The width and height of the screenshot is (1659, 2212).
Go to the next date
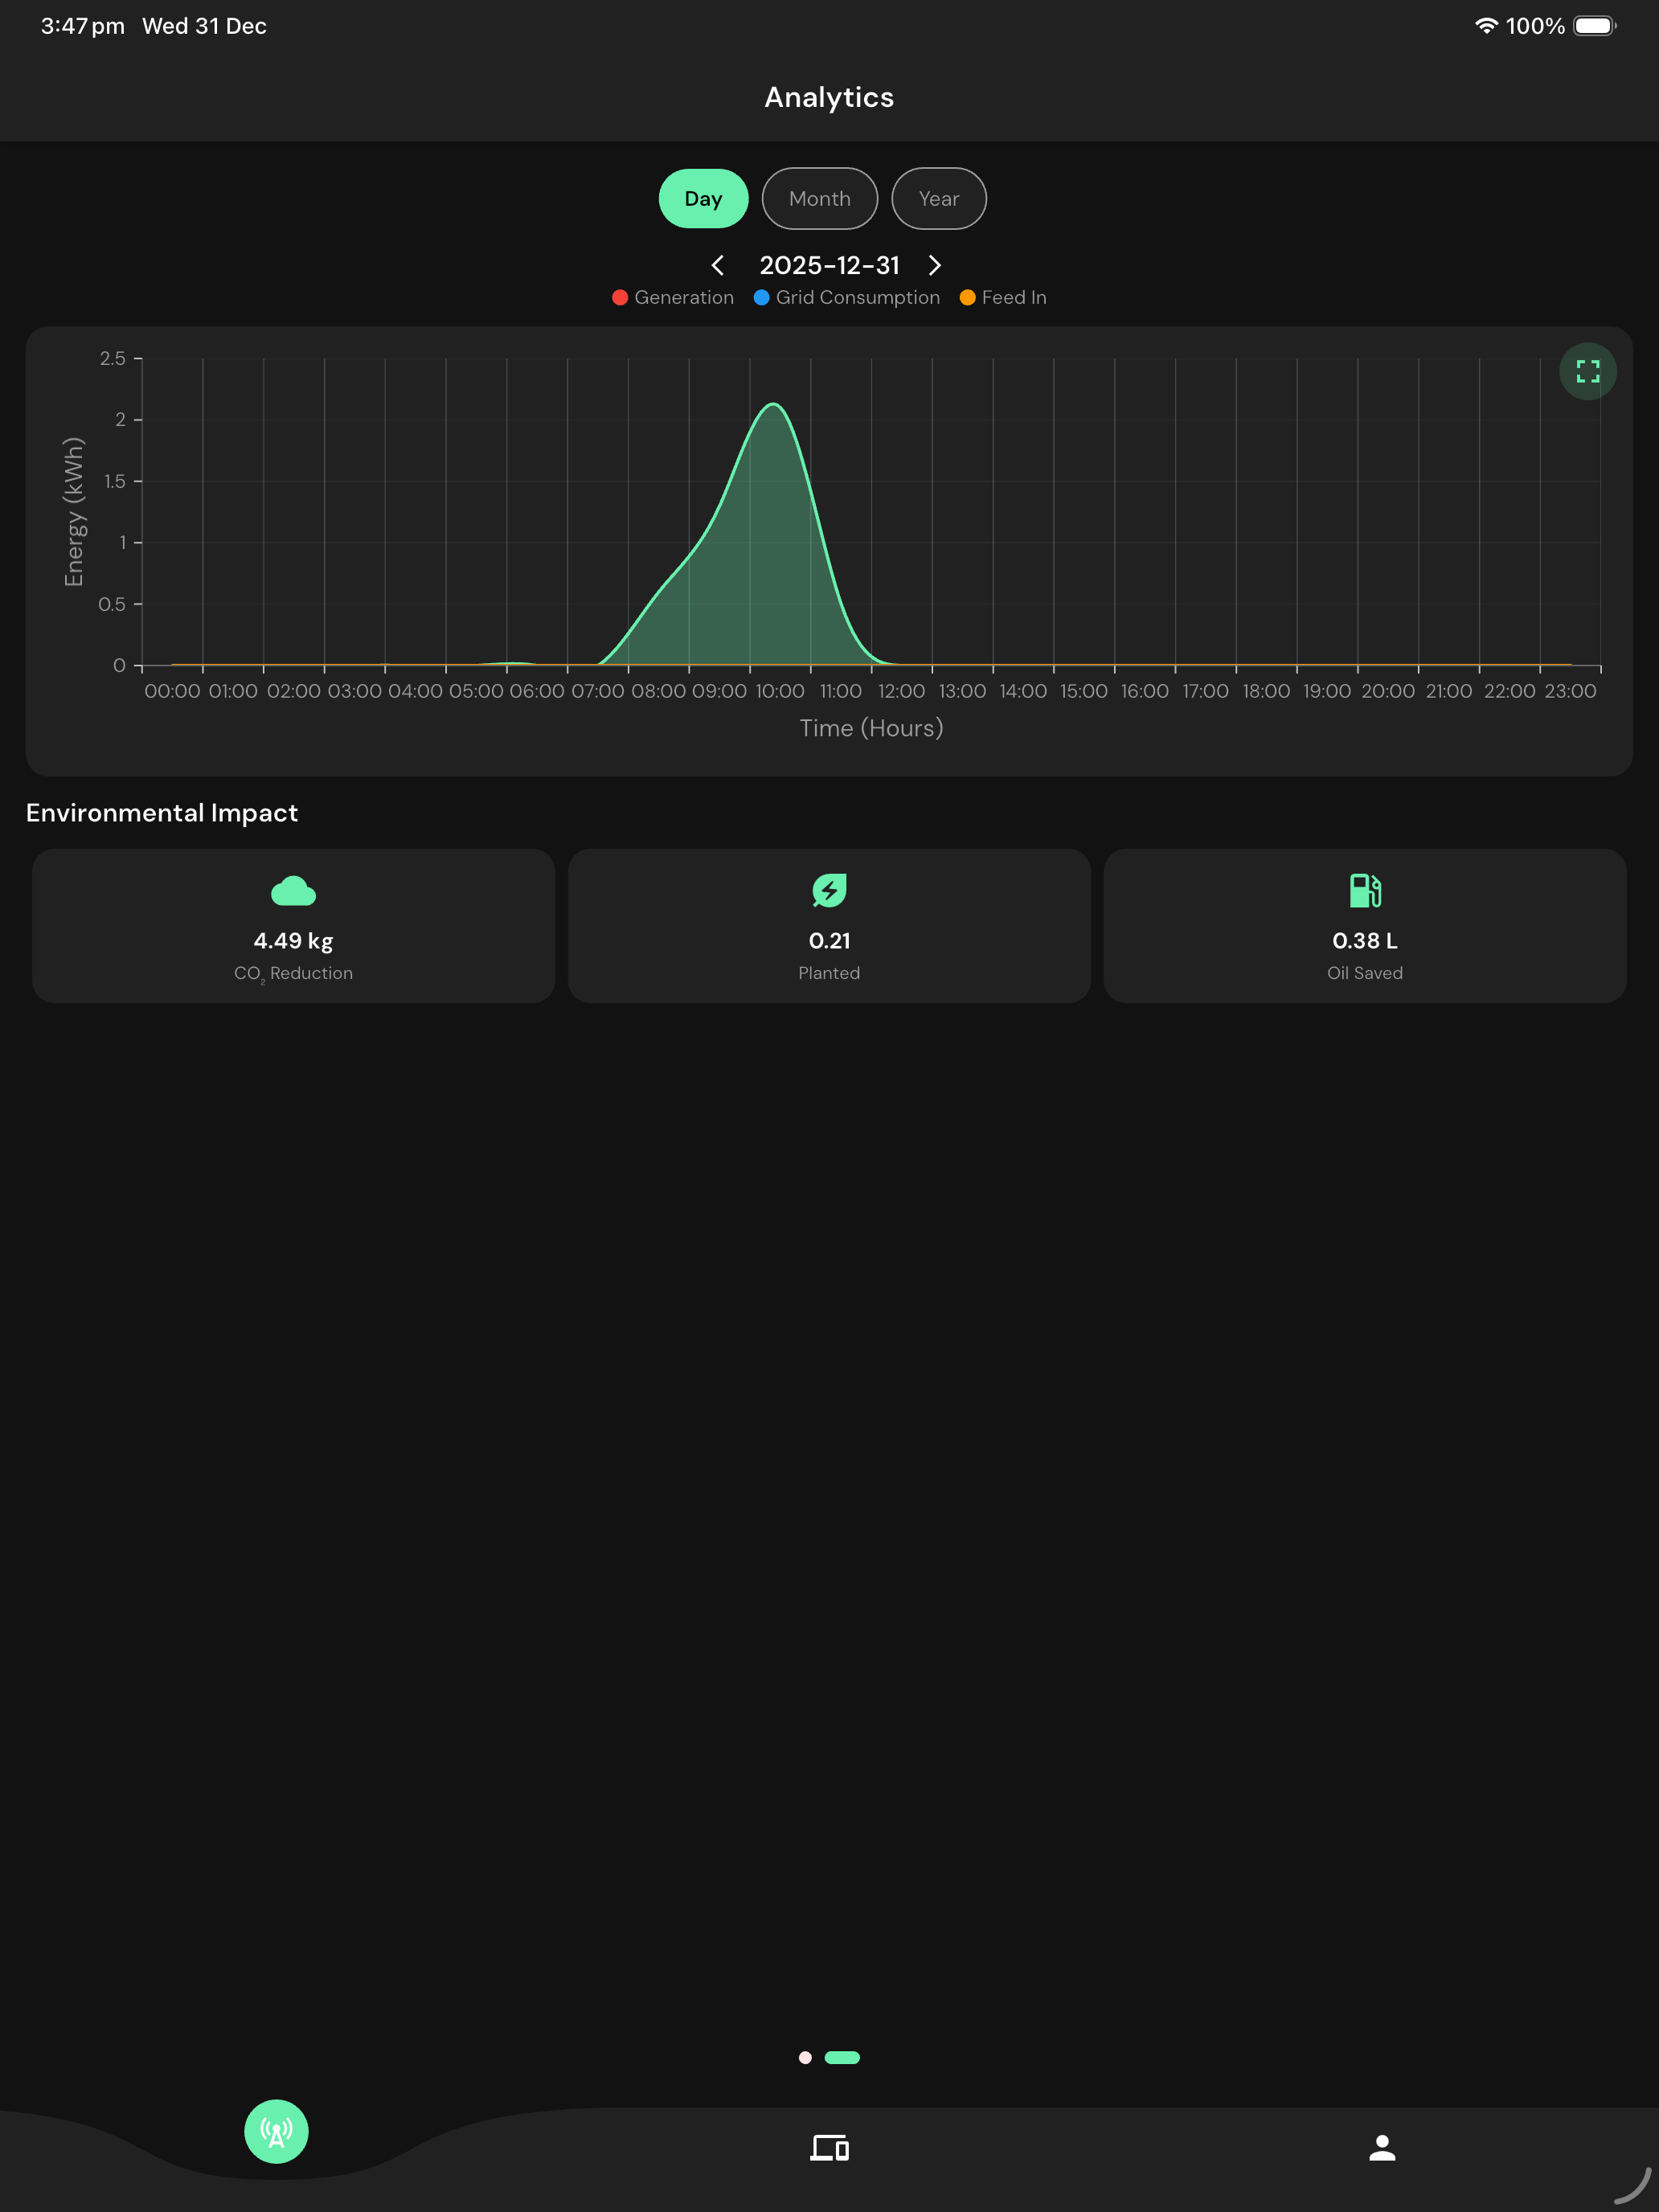tap(934, 265)
